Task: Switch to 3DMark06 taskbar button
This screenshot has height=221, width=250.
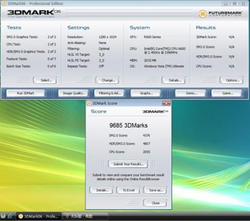Action: click(x=38, y=216)
